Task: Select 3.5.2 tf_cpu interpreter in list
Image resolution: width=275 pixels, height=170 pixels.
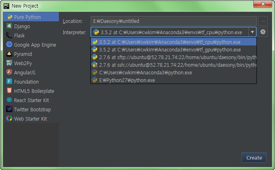Action: tap(174, 42)
